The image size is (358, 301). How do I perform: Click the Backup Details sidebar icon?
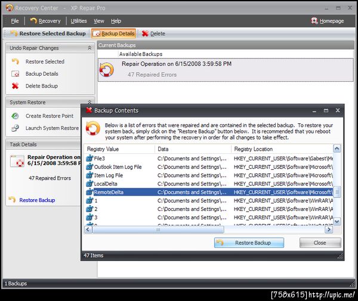coord(16,74)
